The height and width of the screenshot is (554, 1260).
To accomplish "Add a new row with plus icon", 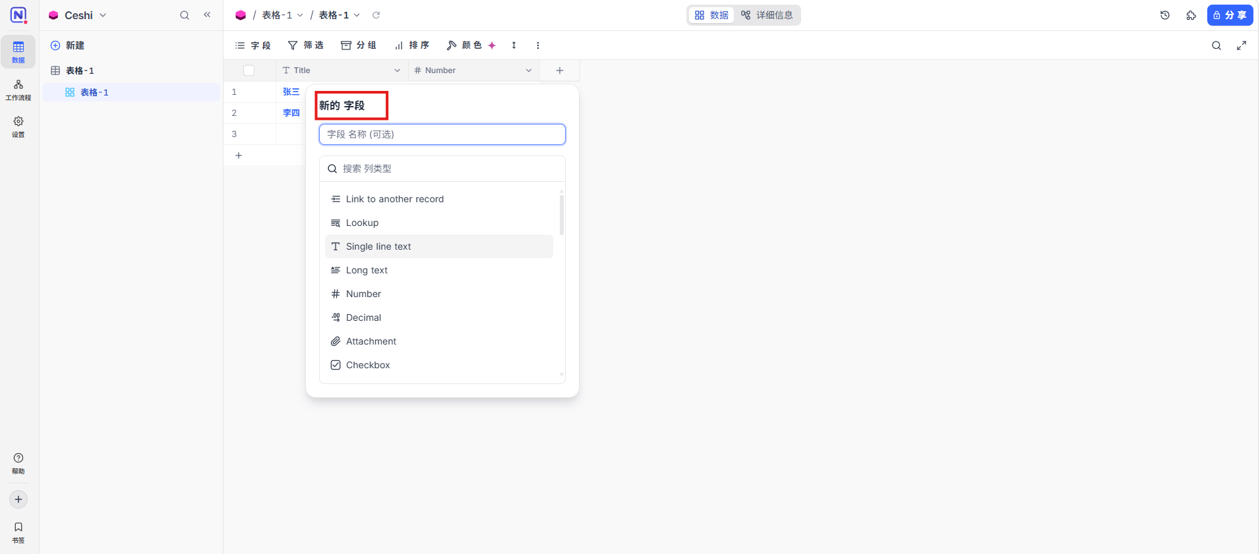I will pyautogui.click(x=239, y=155).
